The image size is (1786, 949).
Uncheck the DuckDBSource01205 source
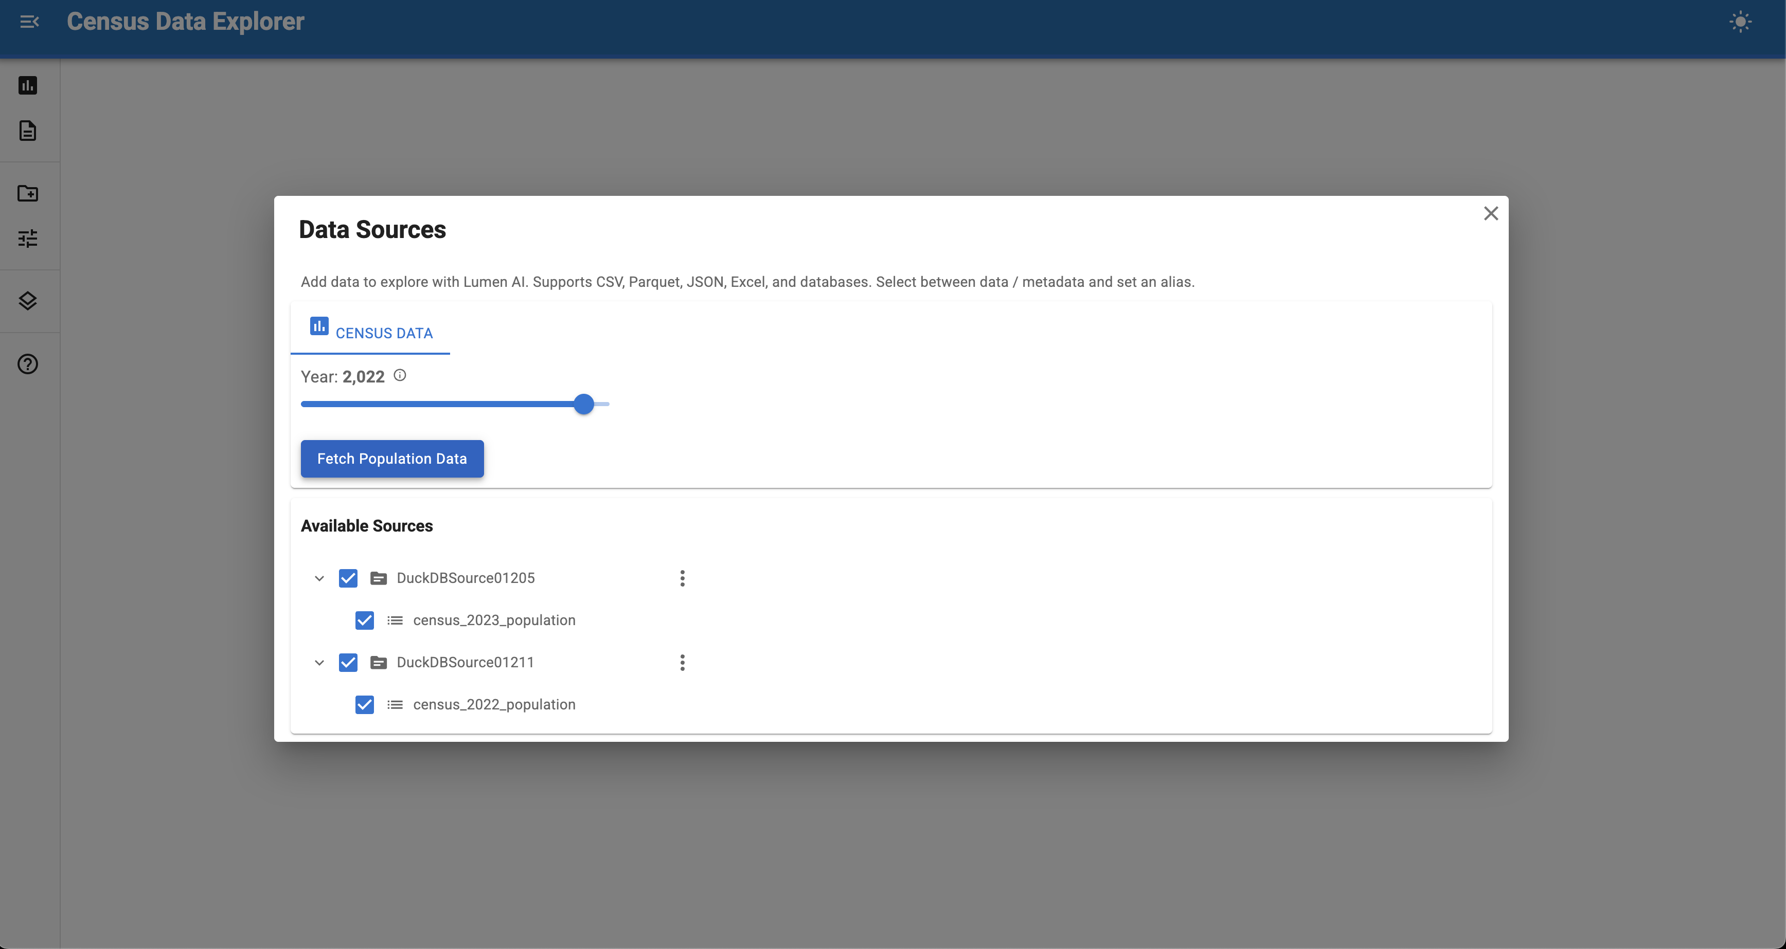(348, 578)
